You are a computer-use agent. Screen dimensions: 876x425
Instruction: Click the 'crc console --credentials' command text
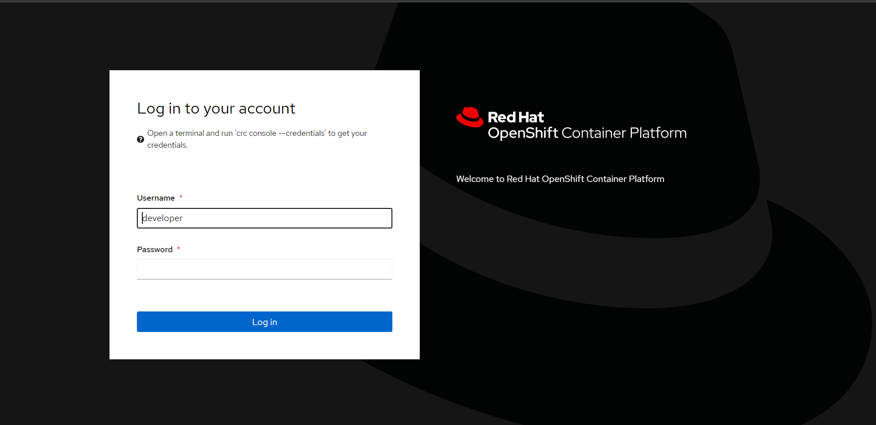(x=280, y=133)
